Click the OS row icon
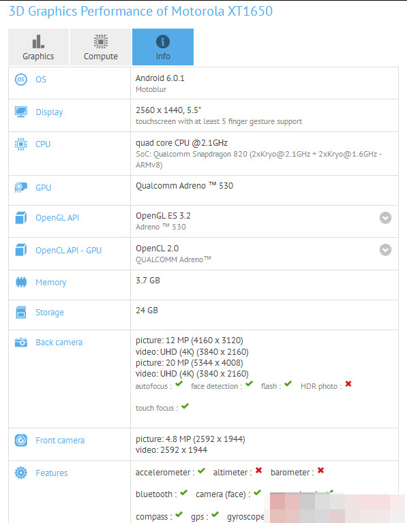Viewport: 407px width, 523px height. coord(20,80)
